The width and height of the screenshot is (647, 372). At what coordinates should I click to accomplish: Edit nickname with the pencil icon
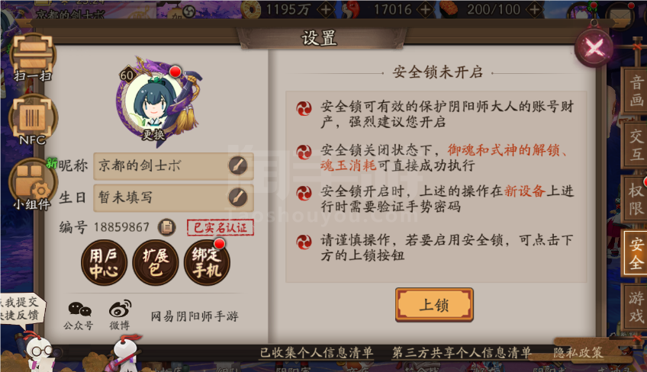(238, 165)
